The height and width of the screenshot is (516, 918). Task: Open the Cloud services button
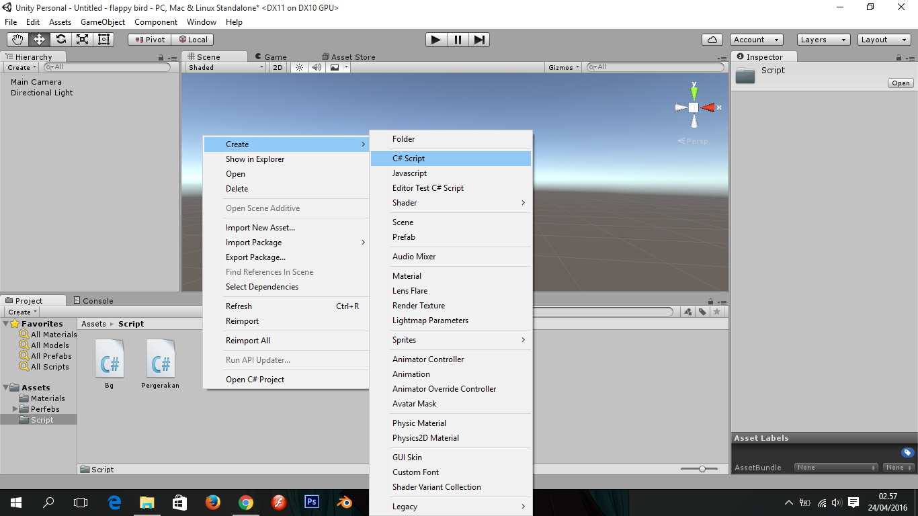tap(712, 40)
